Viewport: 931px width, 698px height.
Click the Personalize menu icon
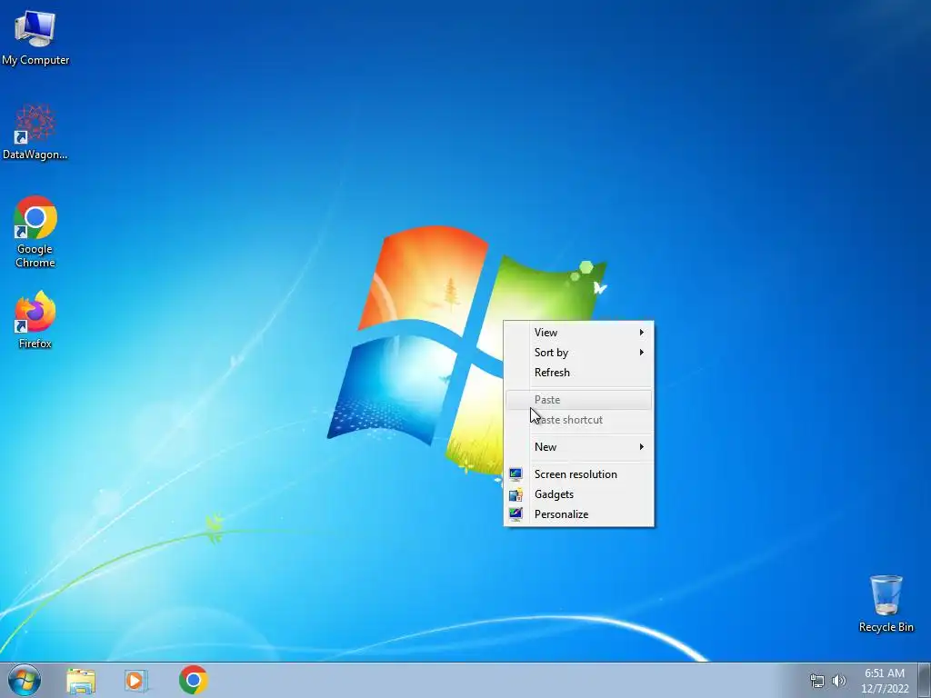pyautogui.click(x=516, y=514)
